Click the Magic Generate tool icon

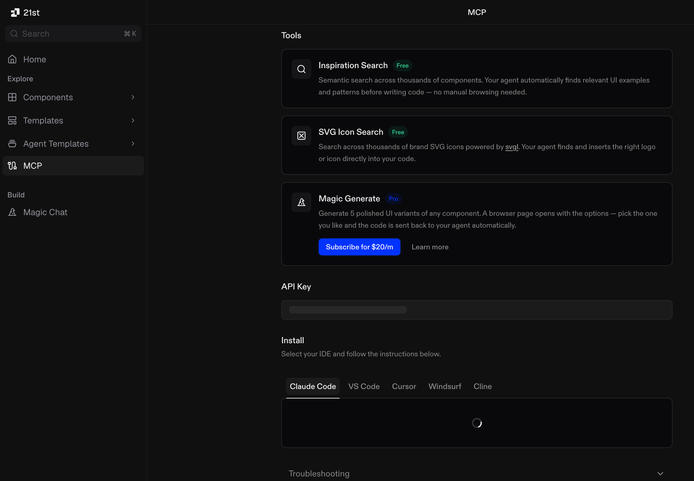click(301, 202)
